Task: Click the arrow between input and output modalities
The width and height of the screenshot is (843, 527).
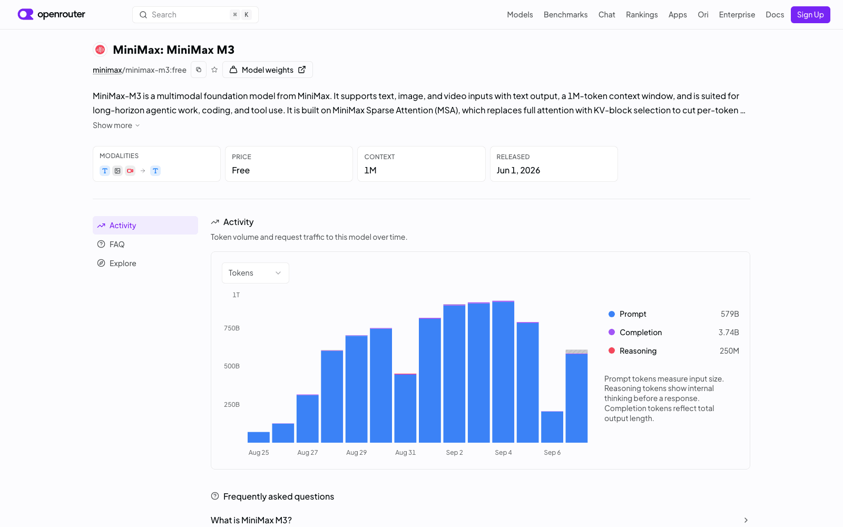Action: click(x=143, y=171)
